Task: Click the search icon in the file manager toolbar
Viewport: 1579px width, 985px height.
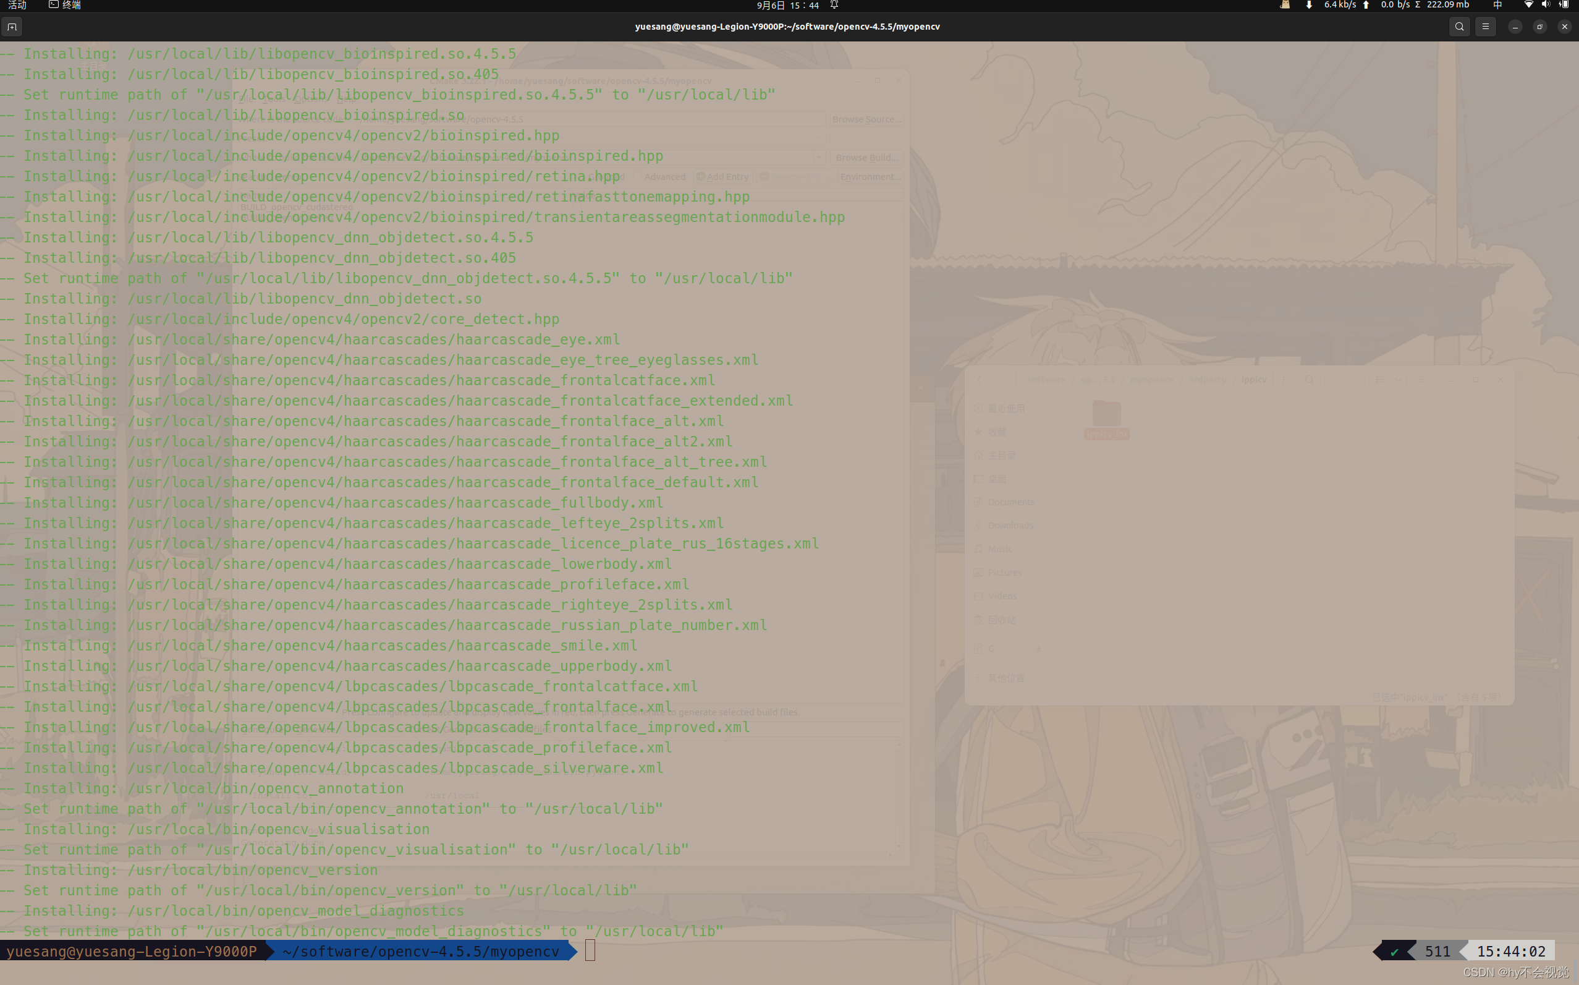Action: click(1310, 380)
